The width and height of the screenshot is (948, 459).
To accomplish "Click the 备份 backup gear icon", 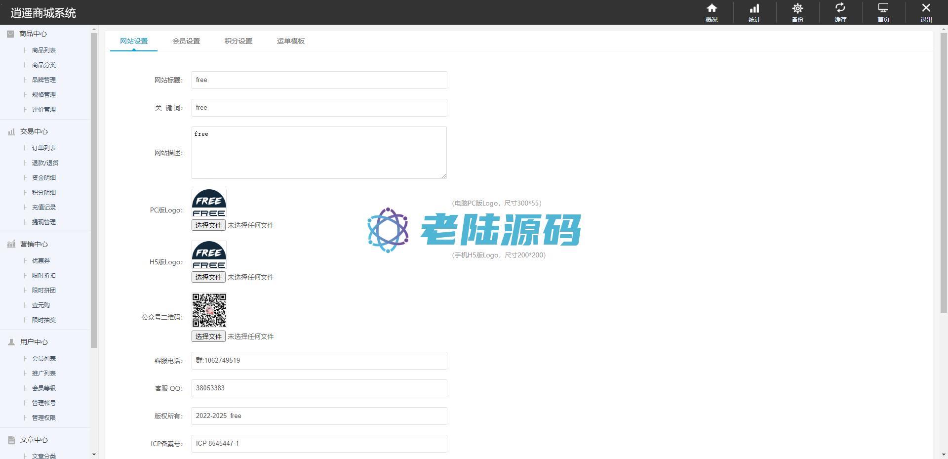I will pos(797,8).
